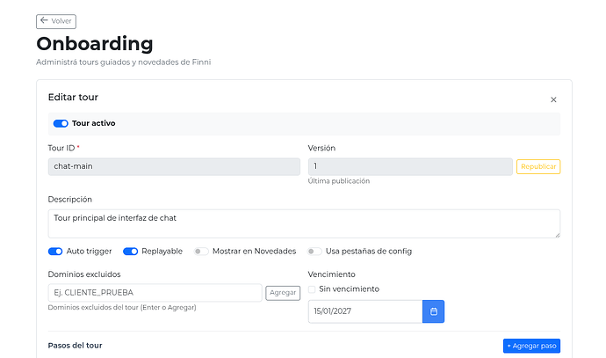This screenshot has width=606, height=358.
Task: Click the description textarea resize handle
Action: (558, 235)
